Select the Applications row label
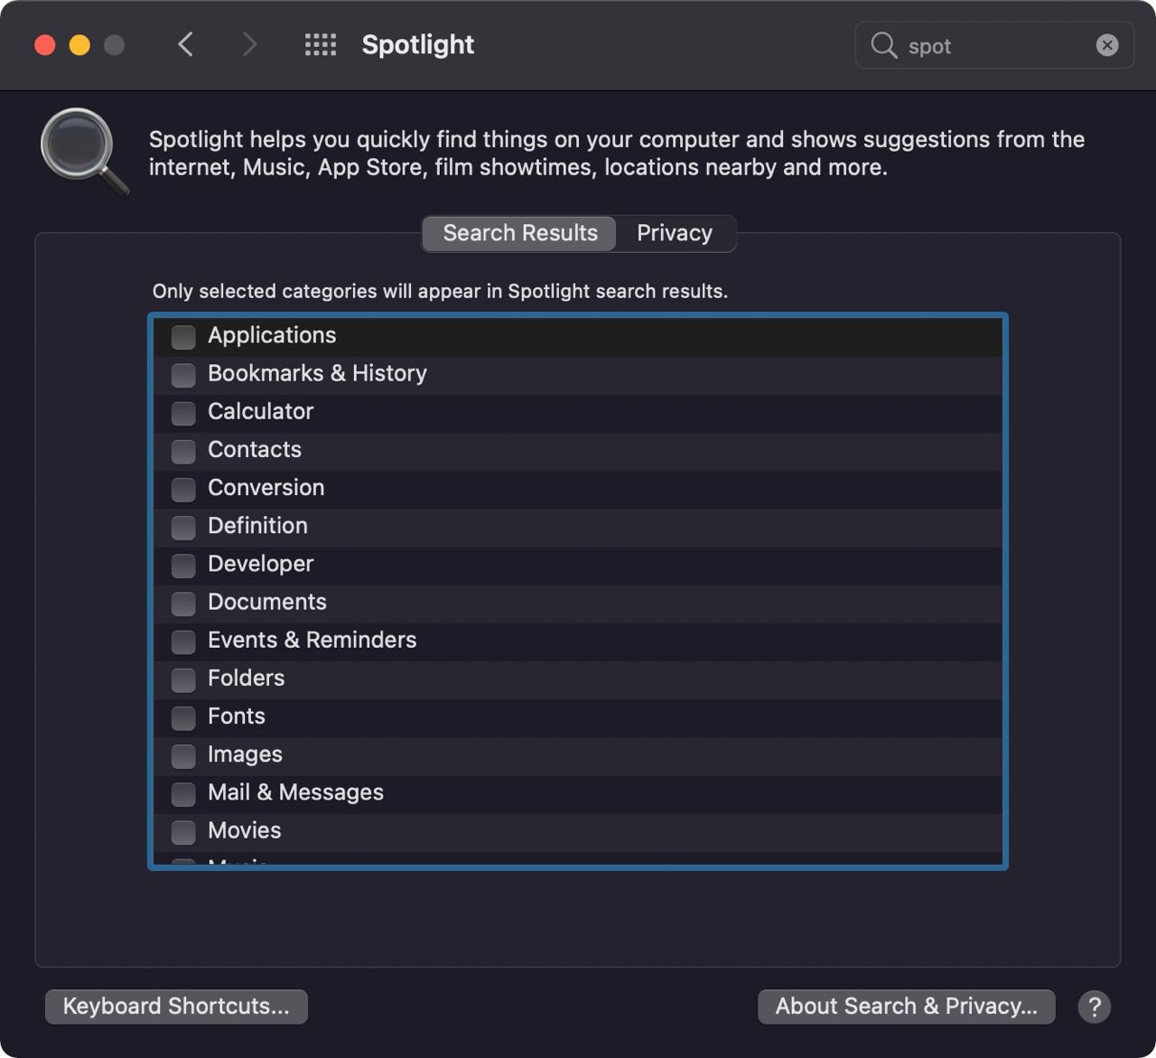1156x1058 pixels. pyautogui.click(x=272, y=335)
